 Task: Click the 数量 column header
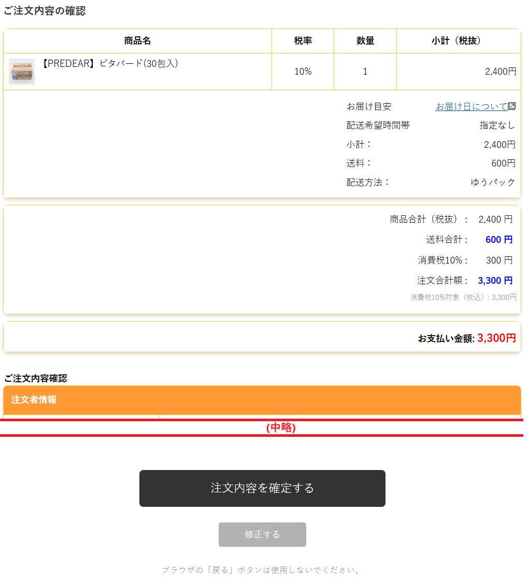coord(365,41)
